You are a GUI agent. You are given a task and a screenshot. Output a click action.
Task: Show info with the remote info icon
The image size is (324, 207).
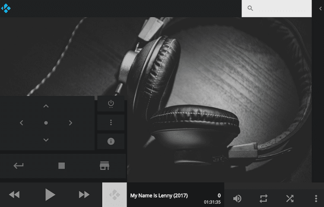111,141
